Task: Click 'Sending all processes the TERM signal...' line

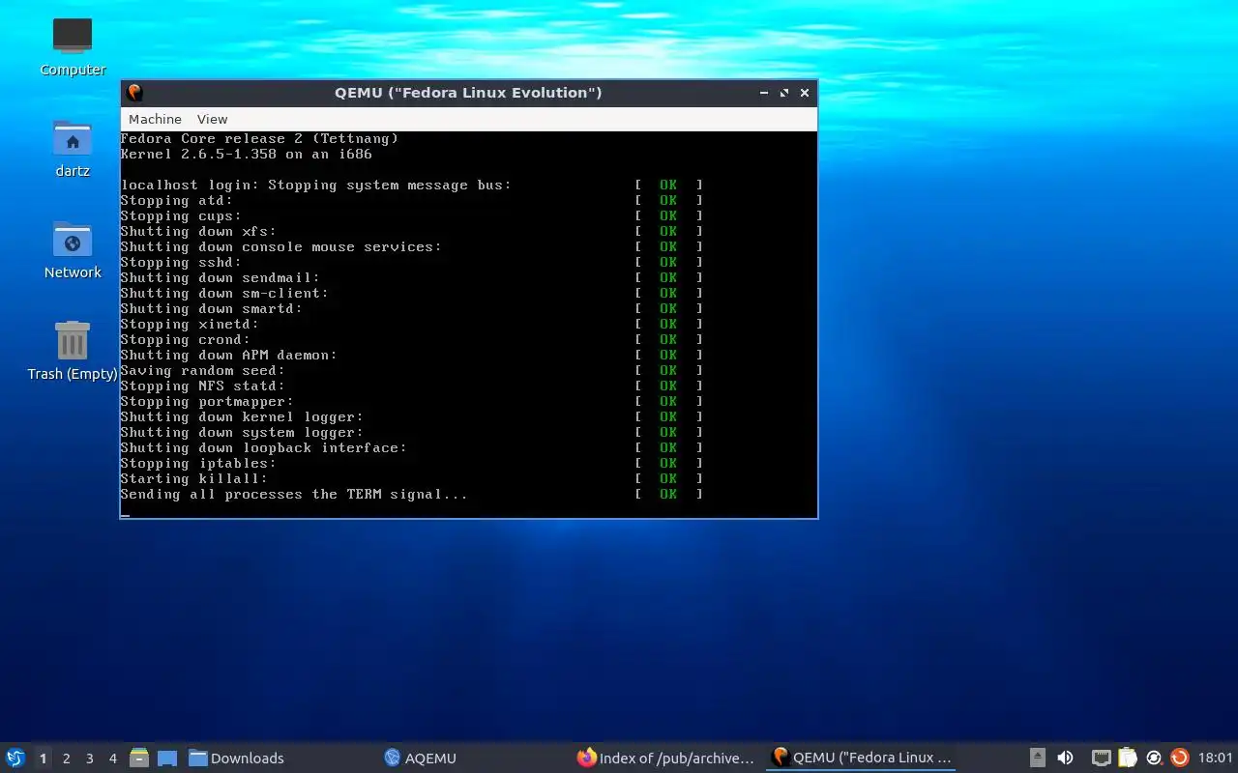Action: pos(294,494)
